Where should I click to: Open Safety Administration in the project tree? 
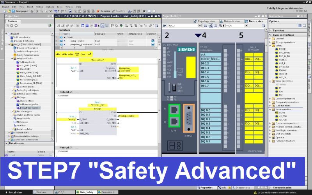(x=27, y=55)
